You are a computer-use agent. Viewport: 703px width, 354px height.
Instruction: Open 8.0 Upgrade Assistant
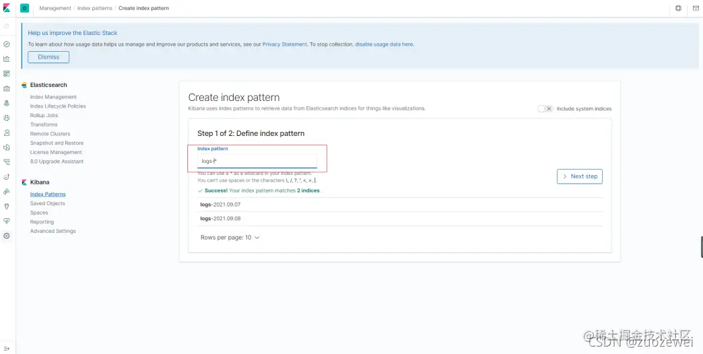tap(57, 162)
